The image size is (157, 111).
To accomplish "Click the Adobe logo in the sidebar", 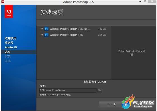I will tap(9, 11).
